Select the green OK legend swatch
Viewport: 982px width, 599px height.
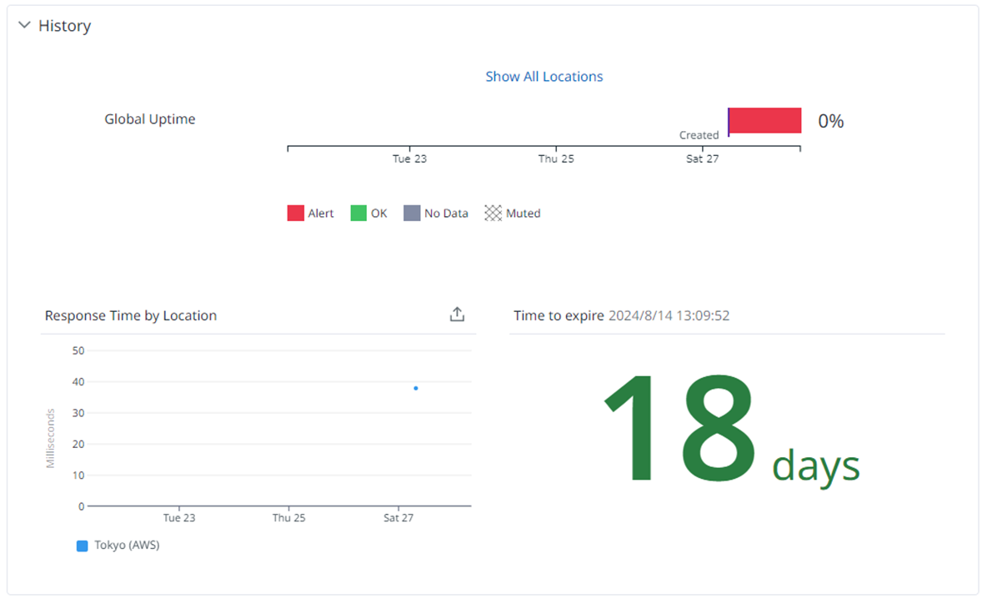coord(358,213)
